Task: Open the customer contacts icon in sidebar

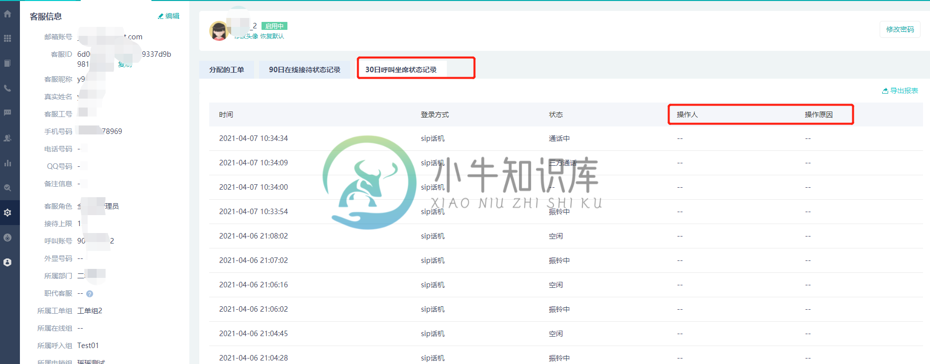Action: 7,138
